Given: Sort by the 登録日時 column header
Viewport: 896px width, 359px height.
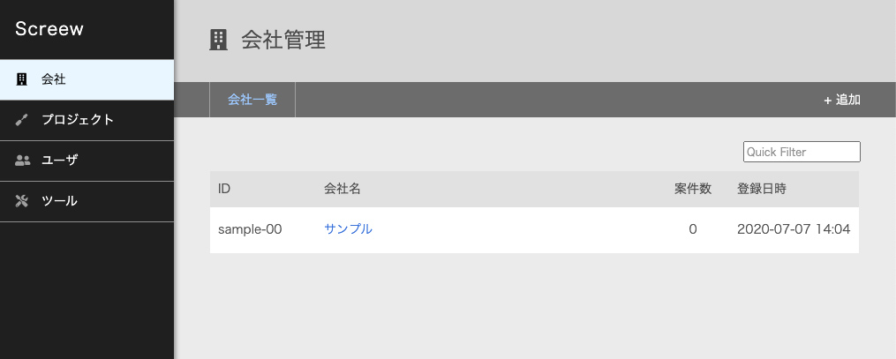Looking at the screenshot, I should point(761,189).
